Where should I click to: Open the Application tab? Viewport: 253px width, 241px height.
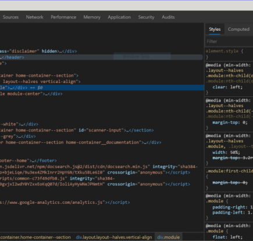pos(119,17)
